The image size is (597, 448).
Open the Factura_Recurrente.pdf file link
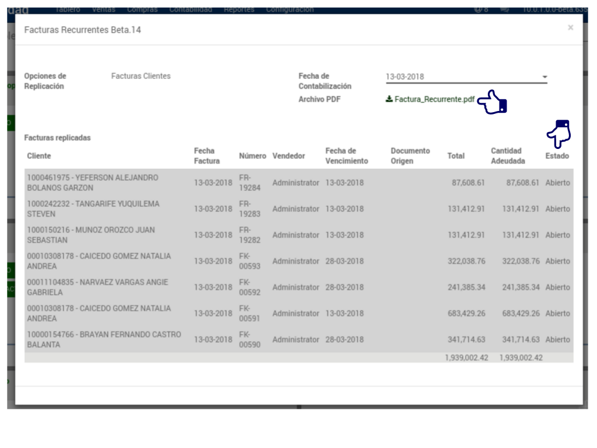tap(434, 99)
